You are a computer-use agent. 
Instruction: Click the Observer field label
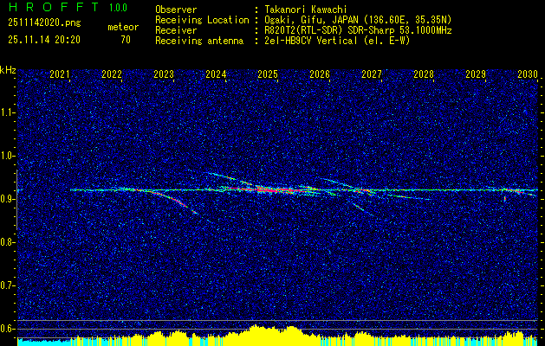[176, 10]
